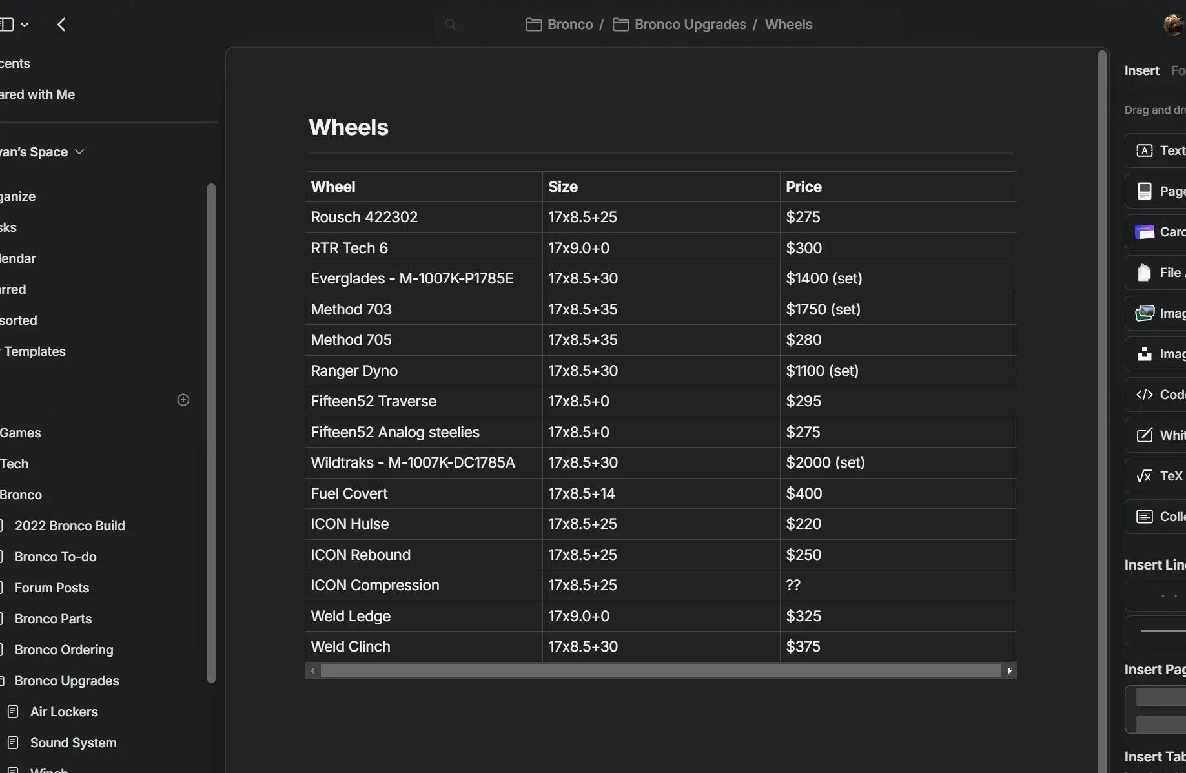The image size is (1186, 773).
Task: Click table scrollbar right arrow
Action: coord(1010,670)
